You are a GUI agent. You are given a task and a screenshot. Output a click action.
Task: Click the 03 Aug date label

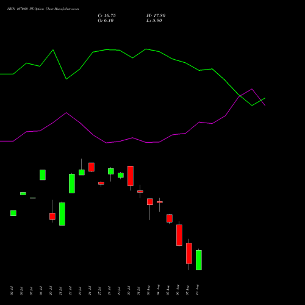pos(148,290)
